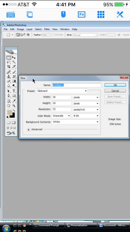Open the tool preset picker arrow

(x=12, y=35)
